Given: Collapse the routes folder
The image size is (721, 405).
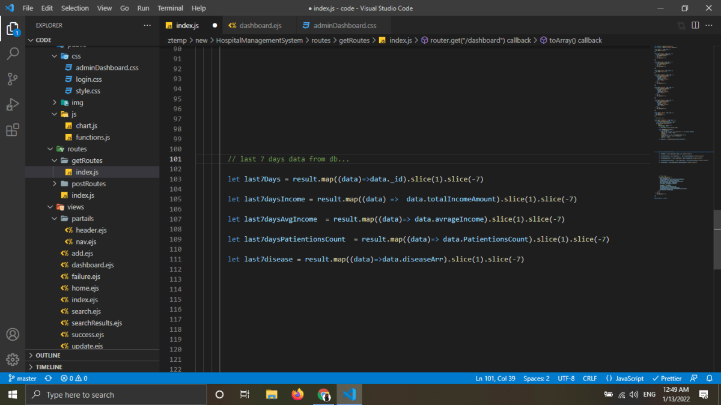Looking at the screenshot, I should click(x=93, y=149).
